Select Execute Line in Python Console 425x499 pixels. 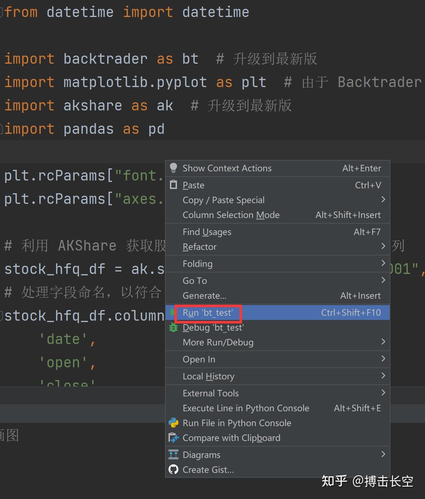coord(246,408)
